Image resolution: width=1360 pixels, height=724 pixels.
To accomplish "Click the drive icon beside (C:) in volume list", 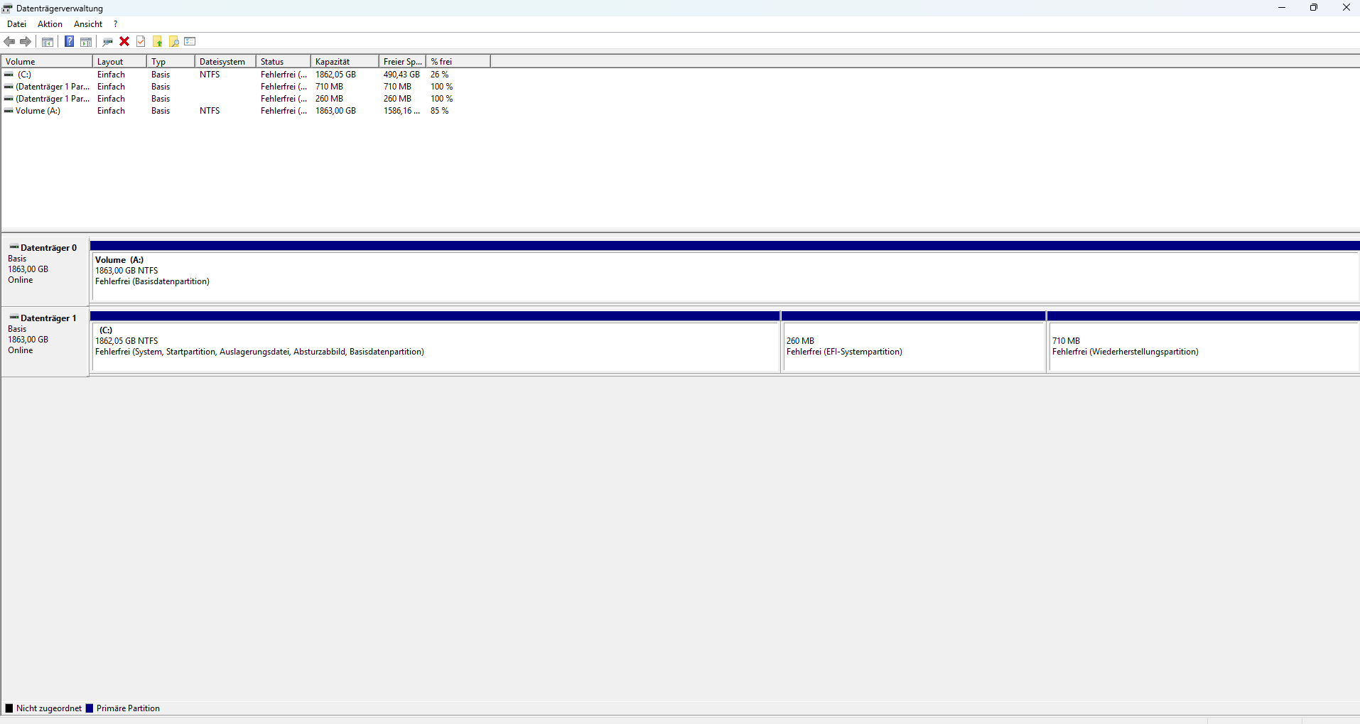I will point(9,75).
